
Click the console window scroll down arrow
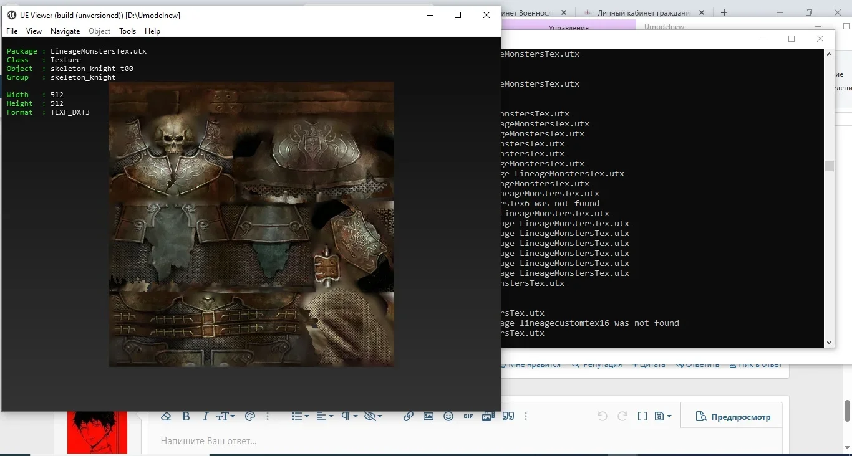tap(829, 342)
